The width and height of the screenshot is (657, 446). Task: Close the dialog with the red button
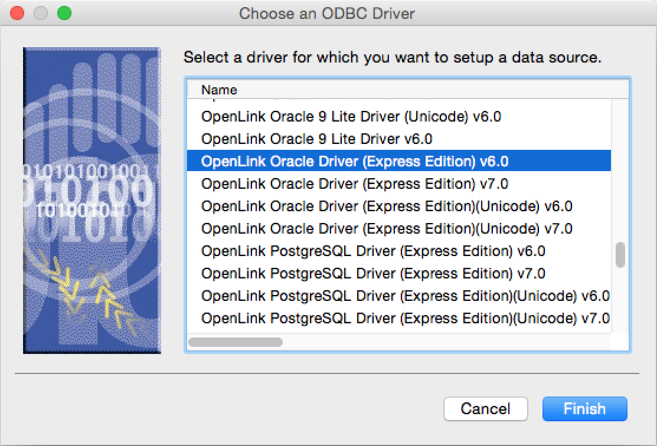[x=17, y=13]
